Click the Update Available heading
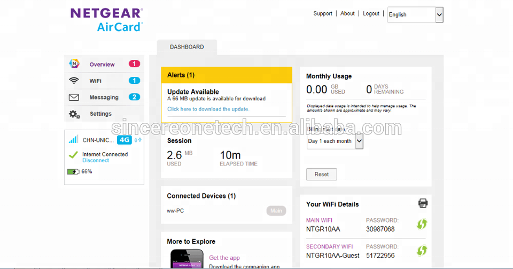 click(x=193, y=92)
